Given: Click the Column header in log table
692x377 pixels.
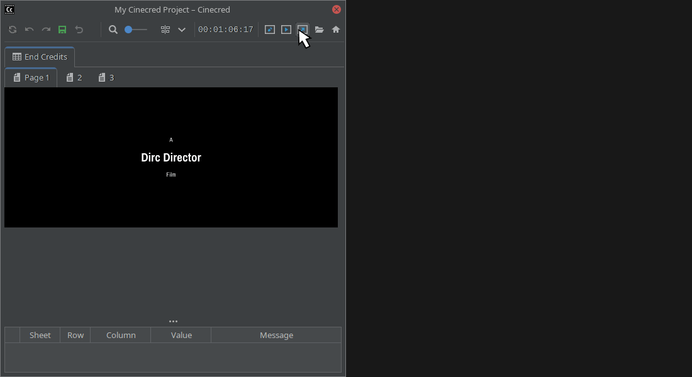Looking at the screenshot, I should pyautogui.click(x=121, y=335).
